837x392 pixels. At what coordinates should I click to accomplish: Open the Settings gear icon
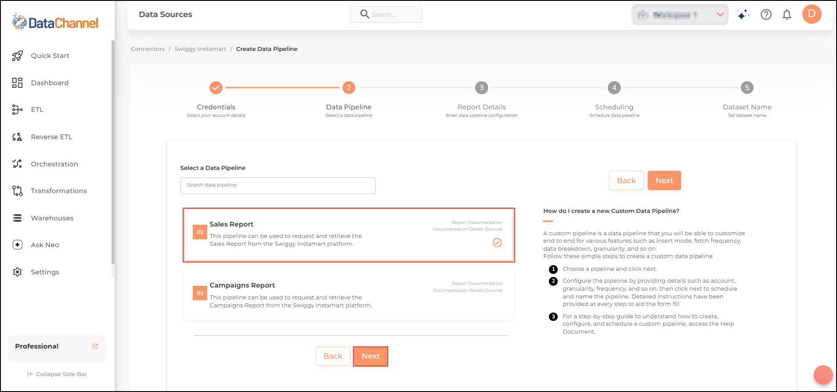coord(17,272)
